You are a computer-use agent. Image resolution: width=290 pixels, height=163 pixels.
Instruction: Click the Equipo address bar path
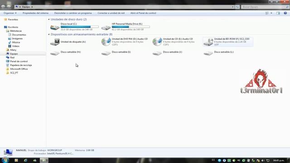[x=26, y=7]
